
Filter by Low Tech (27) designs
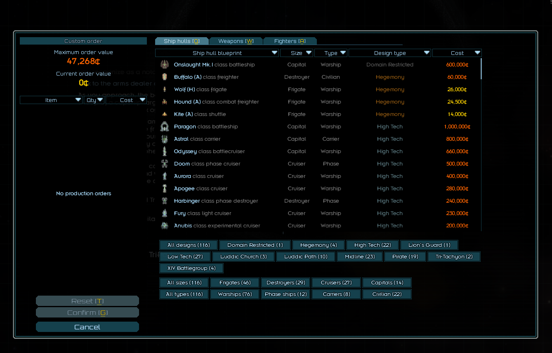(x=185, y=256)
